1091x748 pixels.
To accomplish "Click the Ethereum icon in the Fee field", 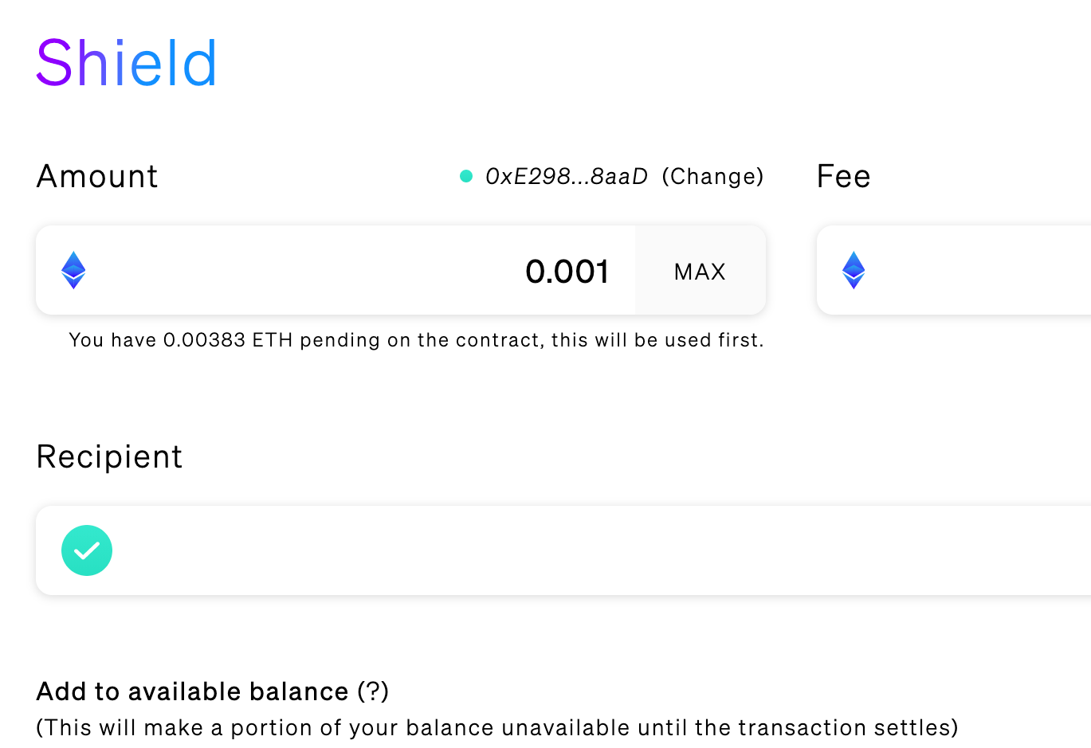I will point(854,270).
